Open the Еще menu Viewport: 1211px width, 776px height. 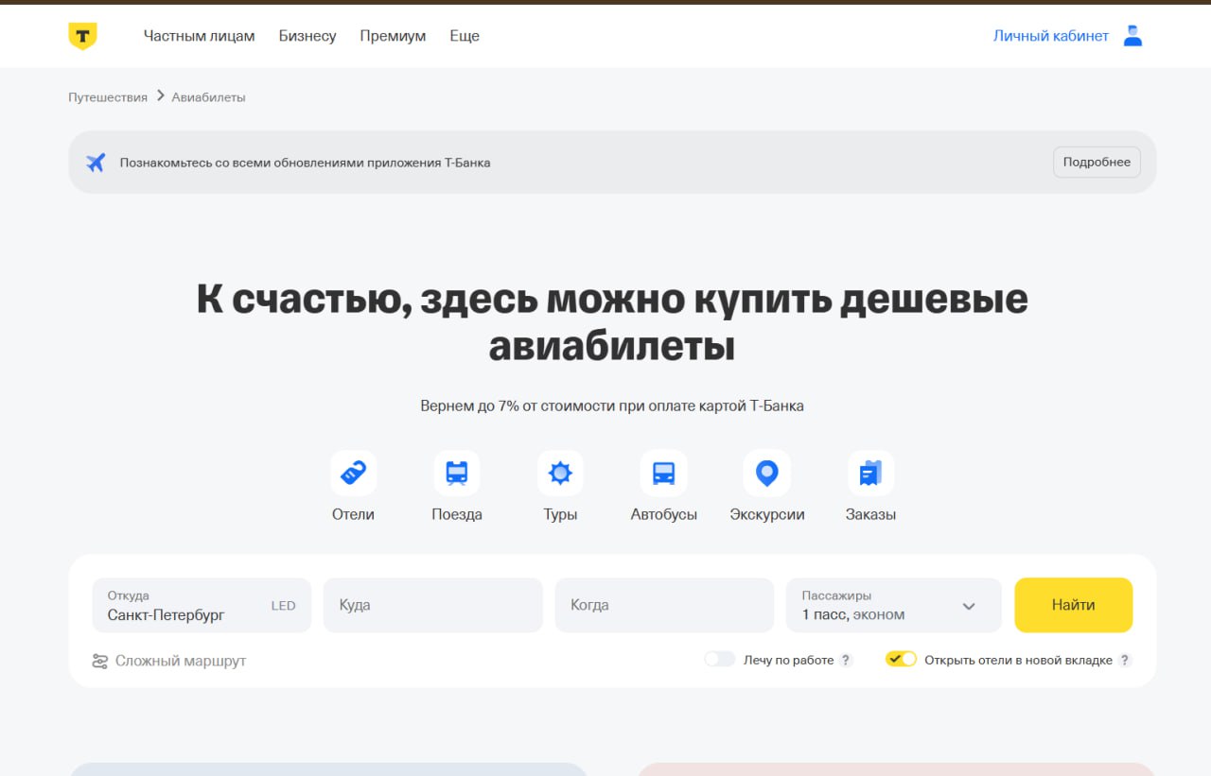465,36
